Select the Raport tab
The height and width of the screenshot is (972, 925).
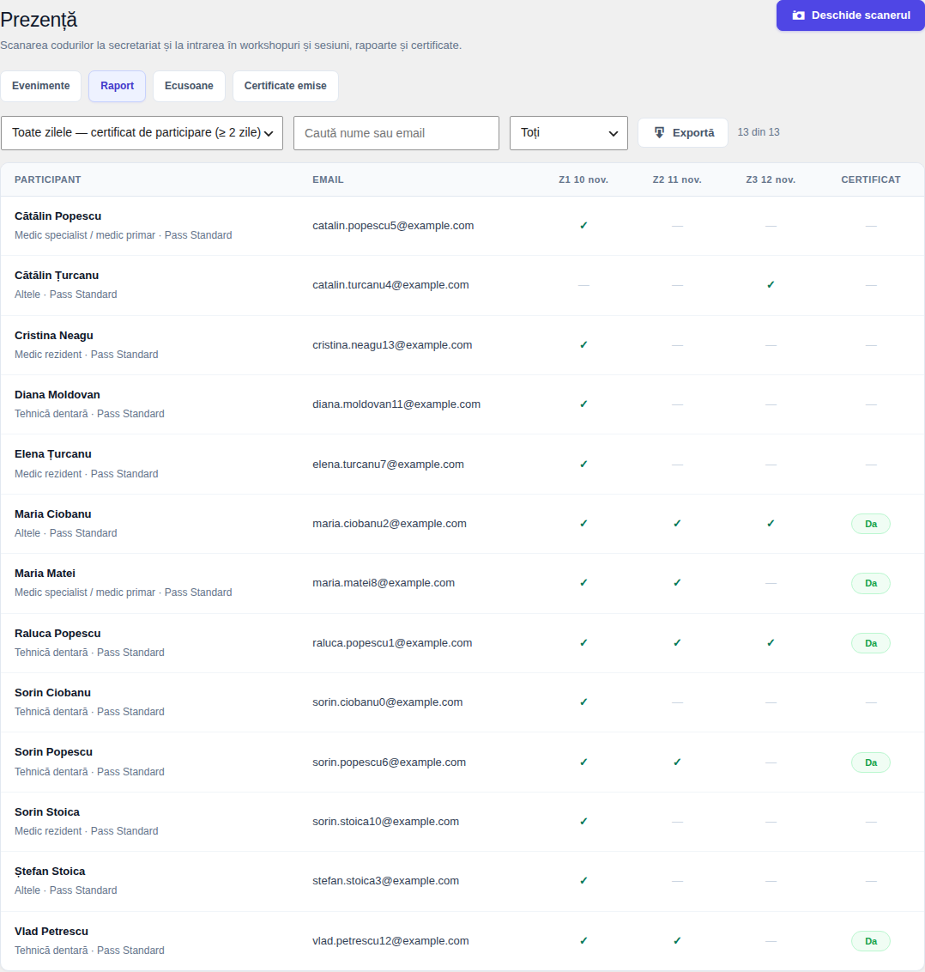pyautogui.click(x=117, y=86)
